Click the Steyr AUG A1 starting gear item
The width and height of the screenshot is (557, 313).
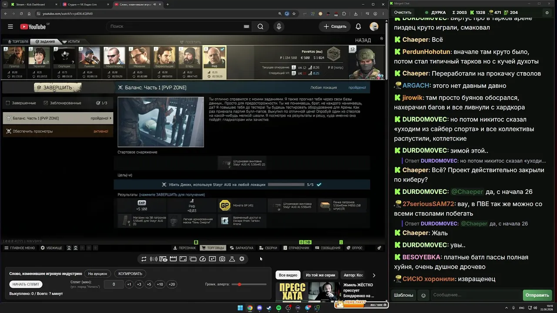coord(242,163)
